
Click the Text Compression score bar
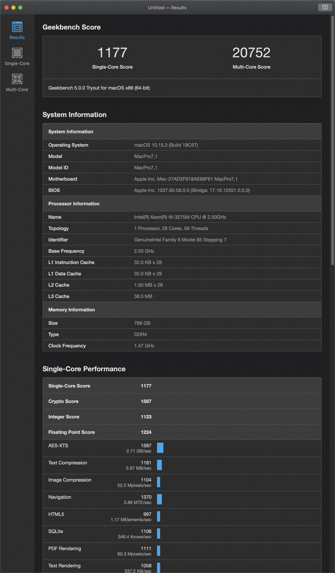tap(159, 465)
